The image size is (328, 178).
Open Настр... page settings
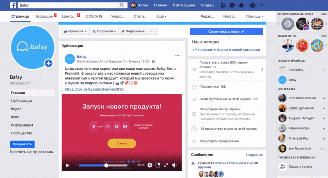click(x=230, y=16)
